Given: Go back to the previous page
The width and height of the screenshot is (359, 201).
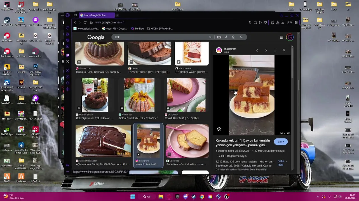Looking at the screenshot, I should 75,22.
